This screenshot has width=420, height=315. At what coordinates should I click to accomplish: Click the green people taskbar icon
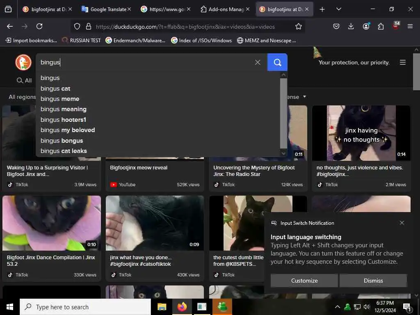click(x=222, y=307)
